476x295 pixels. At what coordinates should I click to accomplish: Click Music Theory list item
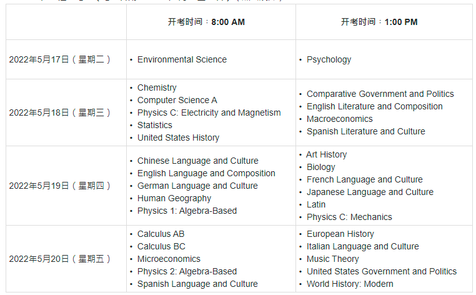pyautogui.click(x=332, y=259)
